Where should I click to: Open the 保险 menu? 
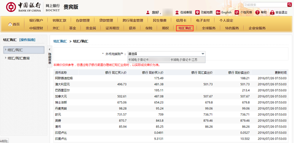click(x=149, y=28)
